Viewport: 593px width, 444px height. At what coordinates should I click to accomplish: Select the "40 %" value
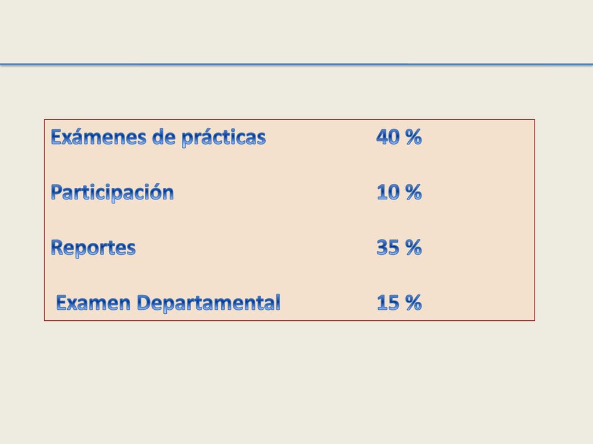point(398,136)
